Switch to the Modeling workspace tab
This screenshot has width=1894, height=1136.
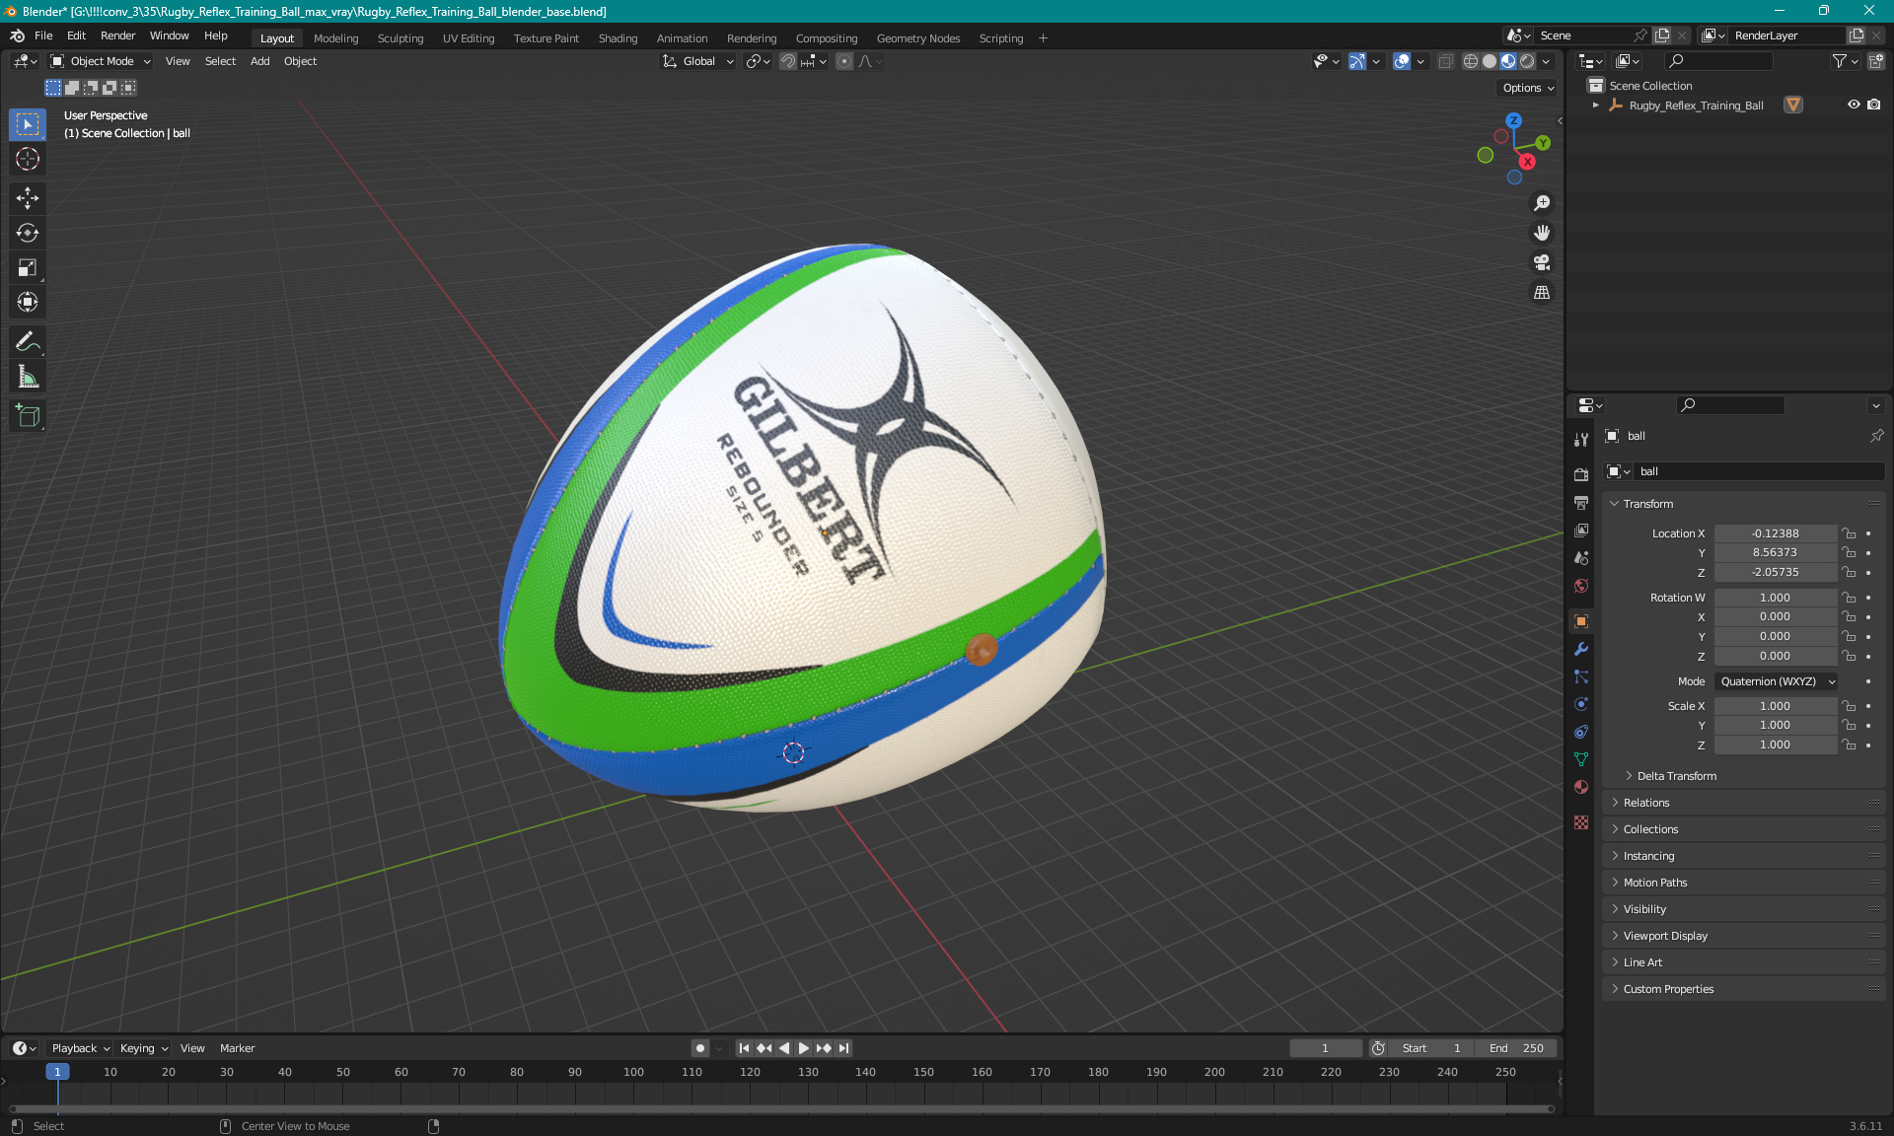pos(335,38)
